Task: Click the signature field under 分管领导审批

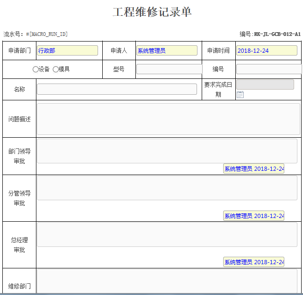Action: tap(254, 216)
